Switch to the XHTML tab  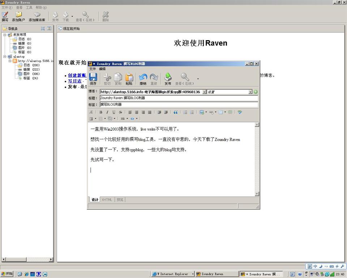click(107, 200)
